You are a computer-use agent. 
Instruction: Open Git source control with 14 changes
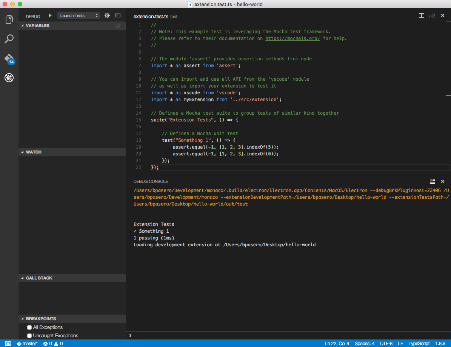(x=9, y=59)
